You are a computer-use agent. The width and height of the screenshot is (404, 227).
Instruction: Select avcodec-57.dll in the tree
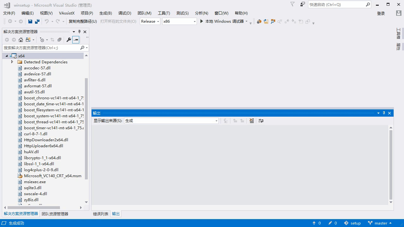click(37, 68)
